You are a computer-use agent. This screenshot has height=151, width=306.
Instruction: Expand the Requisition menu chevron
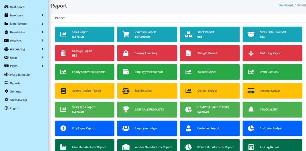(x=42, y=32)
